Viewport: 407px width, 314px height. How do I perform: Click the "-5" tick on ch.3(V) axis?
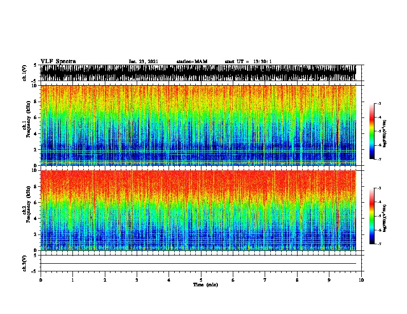tap(34, 271)
